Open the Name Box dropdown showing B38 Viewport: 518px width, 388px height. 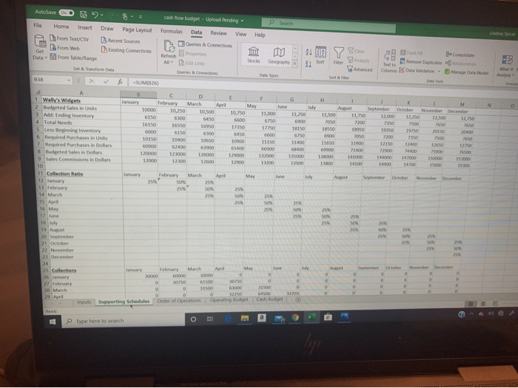pyautogui.click(x=69, y=80)
